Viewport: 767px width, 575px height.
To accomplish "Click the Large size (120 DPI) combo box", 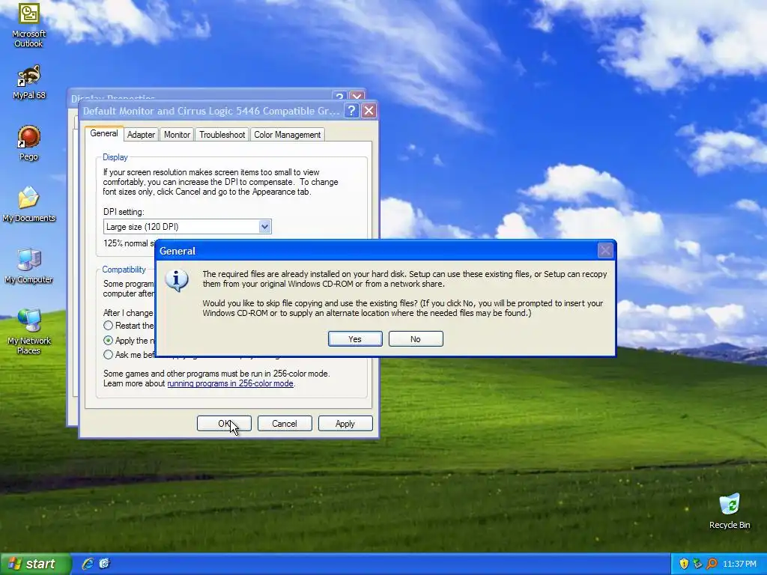I will (187, 226).
